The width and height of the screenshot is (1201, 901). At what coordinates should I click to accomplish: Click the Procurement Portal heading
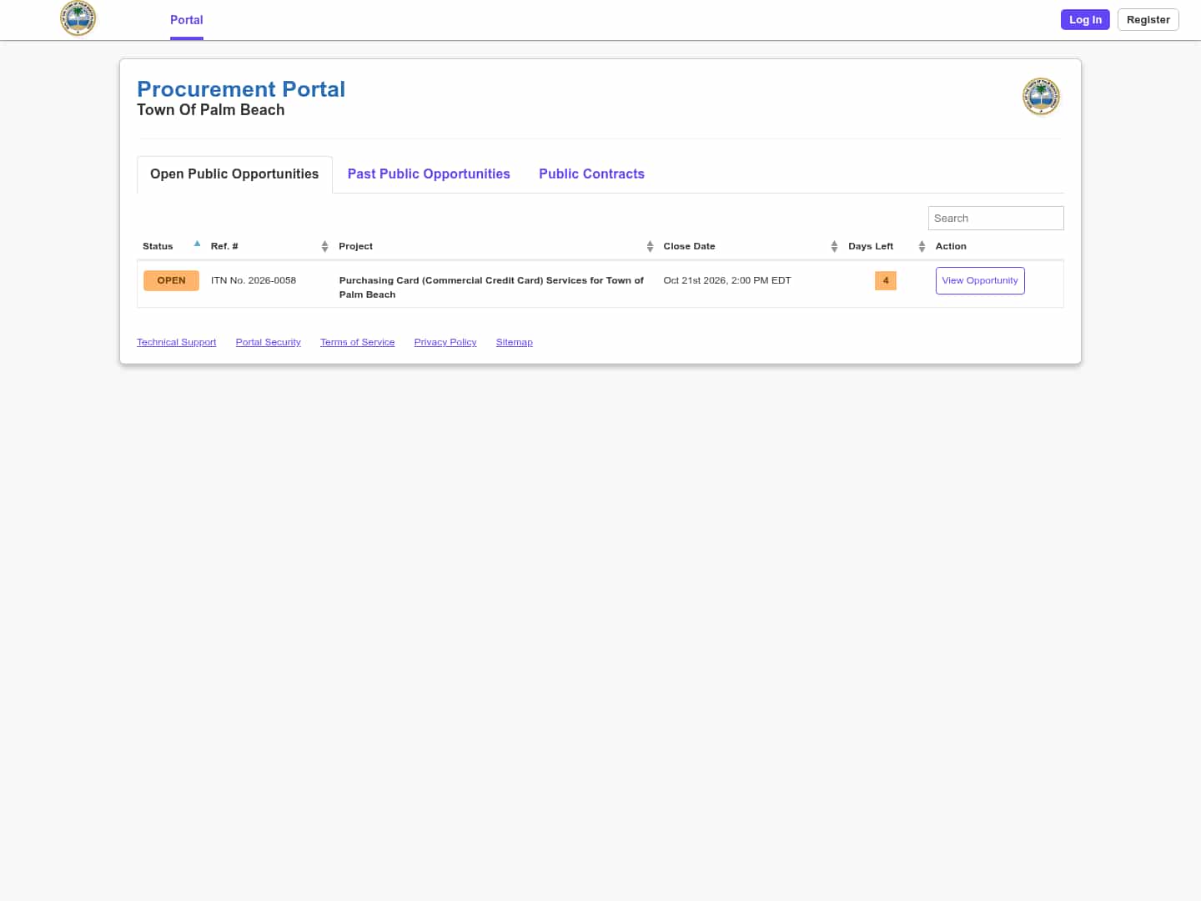[x=241, y=89]
